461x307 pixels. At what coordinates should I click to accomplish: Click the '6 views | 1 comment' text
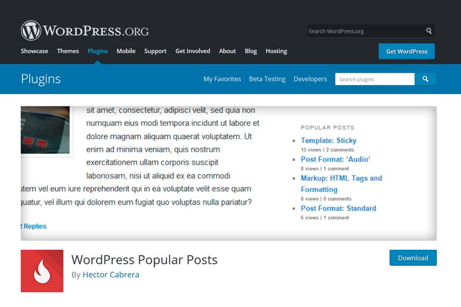pyautogui.click(x=325, y=217)
